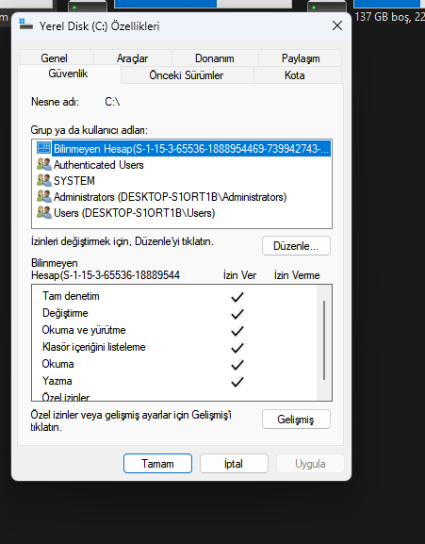Confirm with the Tamam button
This screenshot has height=544, width=425.
point(157,463)
